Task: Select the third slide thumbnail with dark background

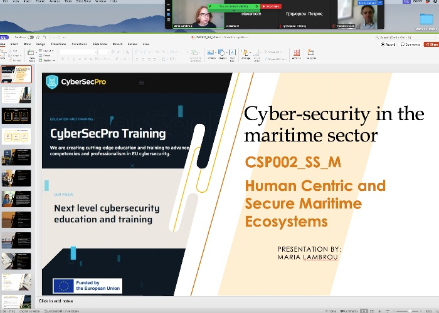Action: (16, 116)
